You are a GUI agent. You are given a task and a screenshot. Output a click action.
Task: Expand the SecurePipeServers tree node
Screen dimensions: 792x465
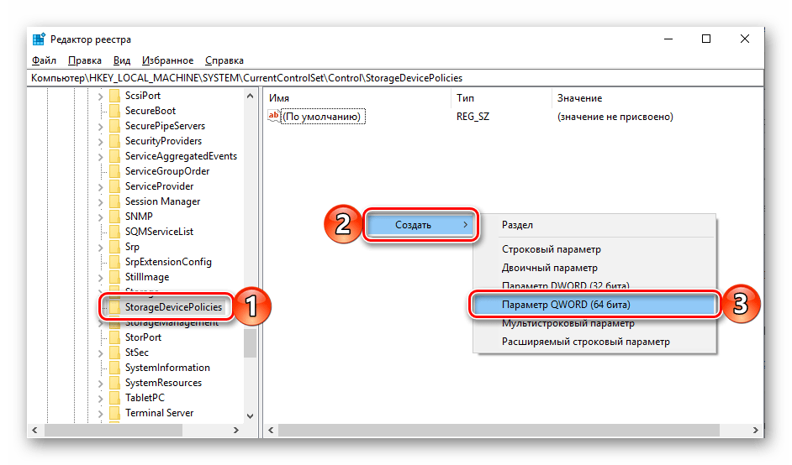click(100, 127)
